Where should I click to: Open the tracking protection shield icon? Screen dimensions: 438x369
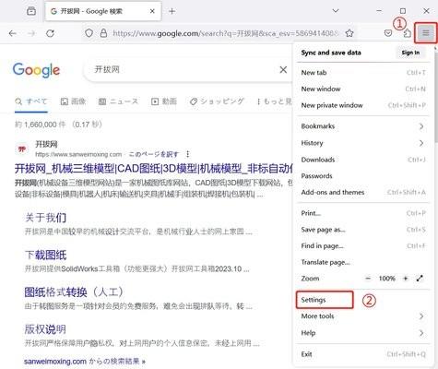point(89,33)
